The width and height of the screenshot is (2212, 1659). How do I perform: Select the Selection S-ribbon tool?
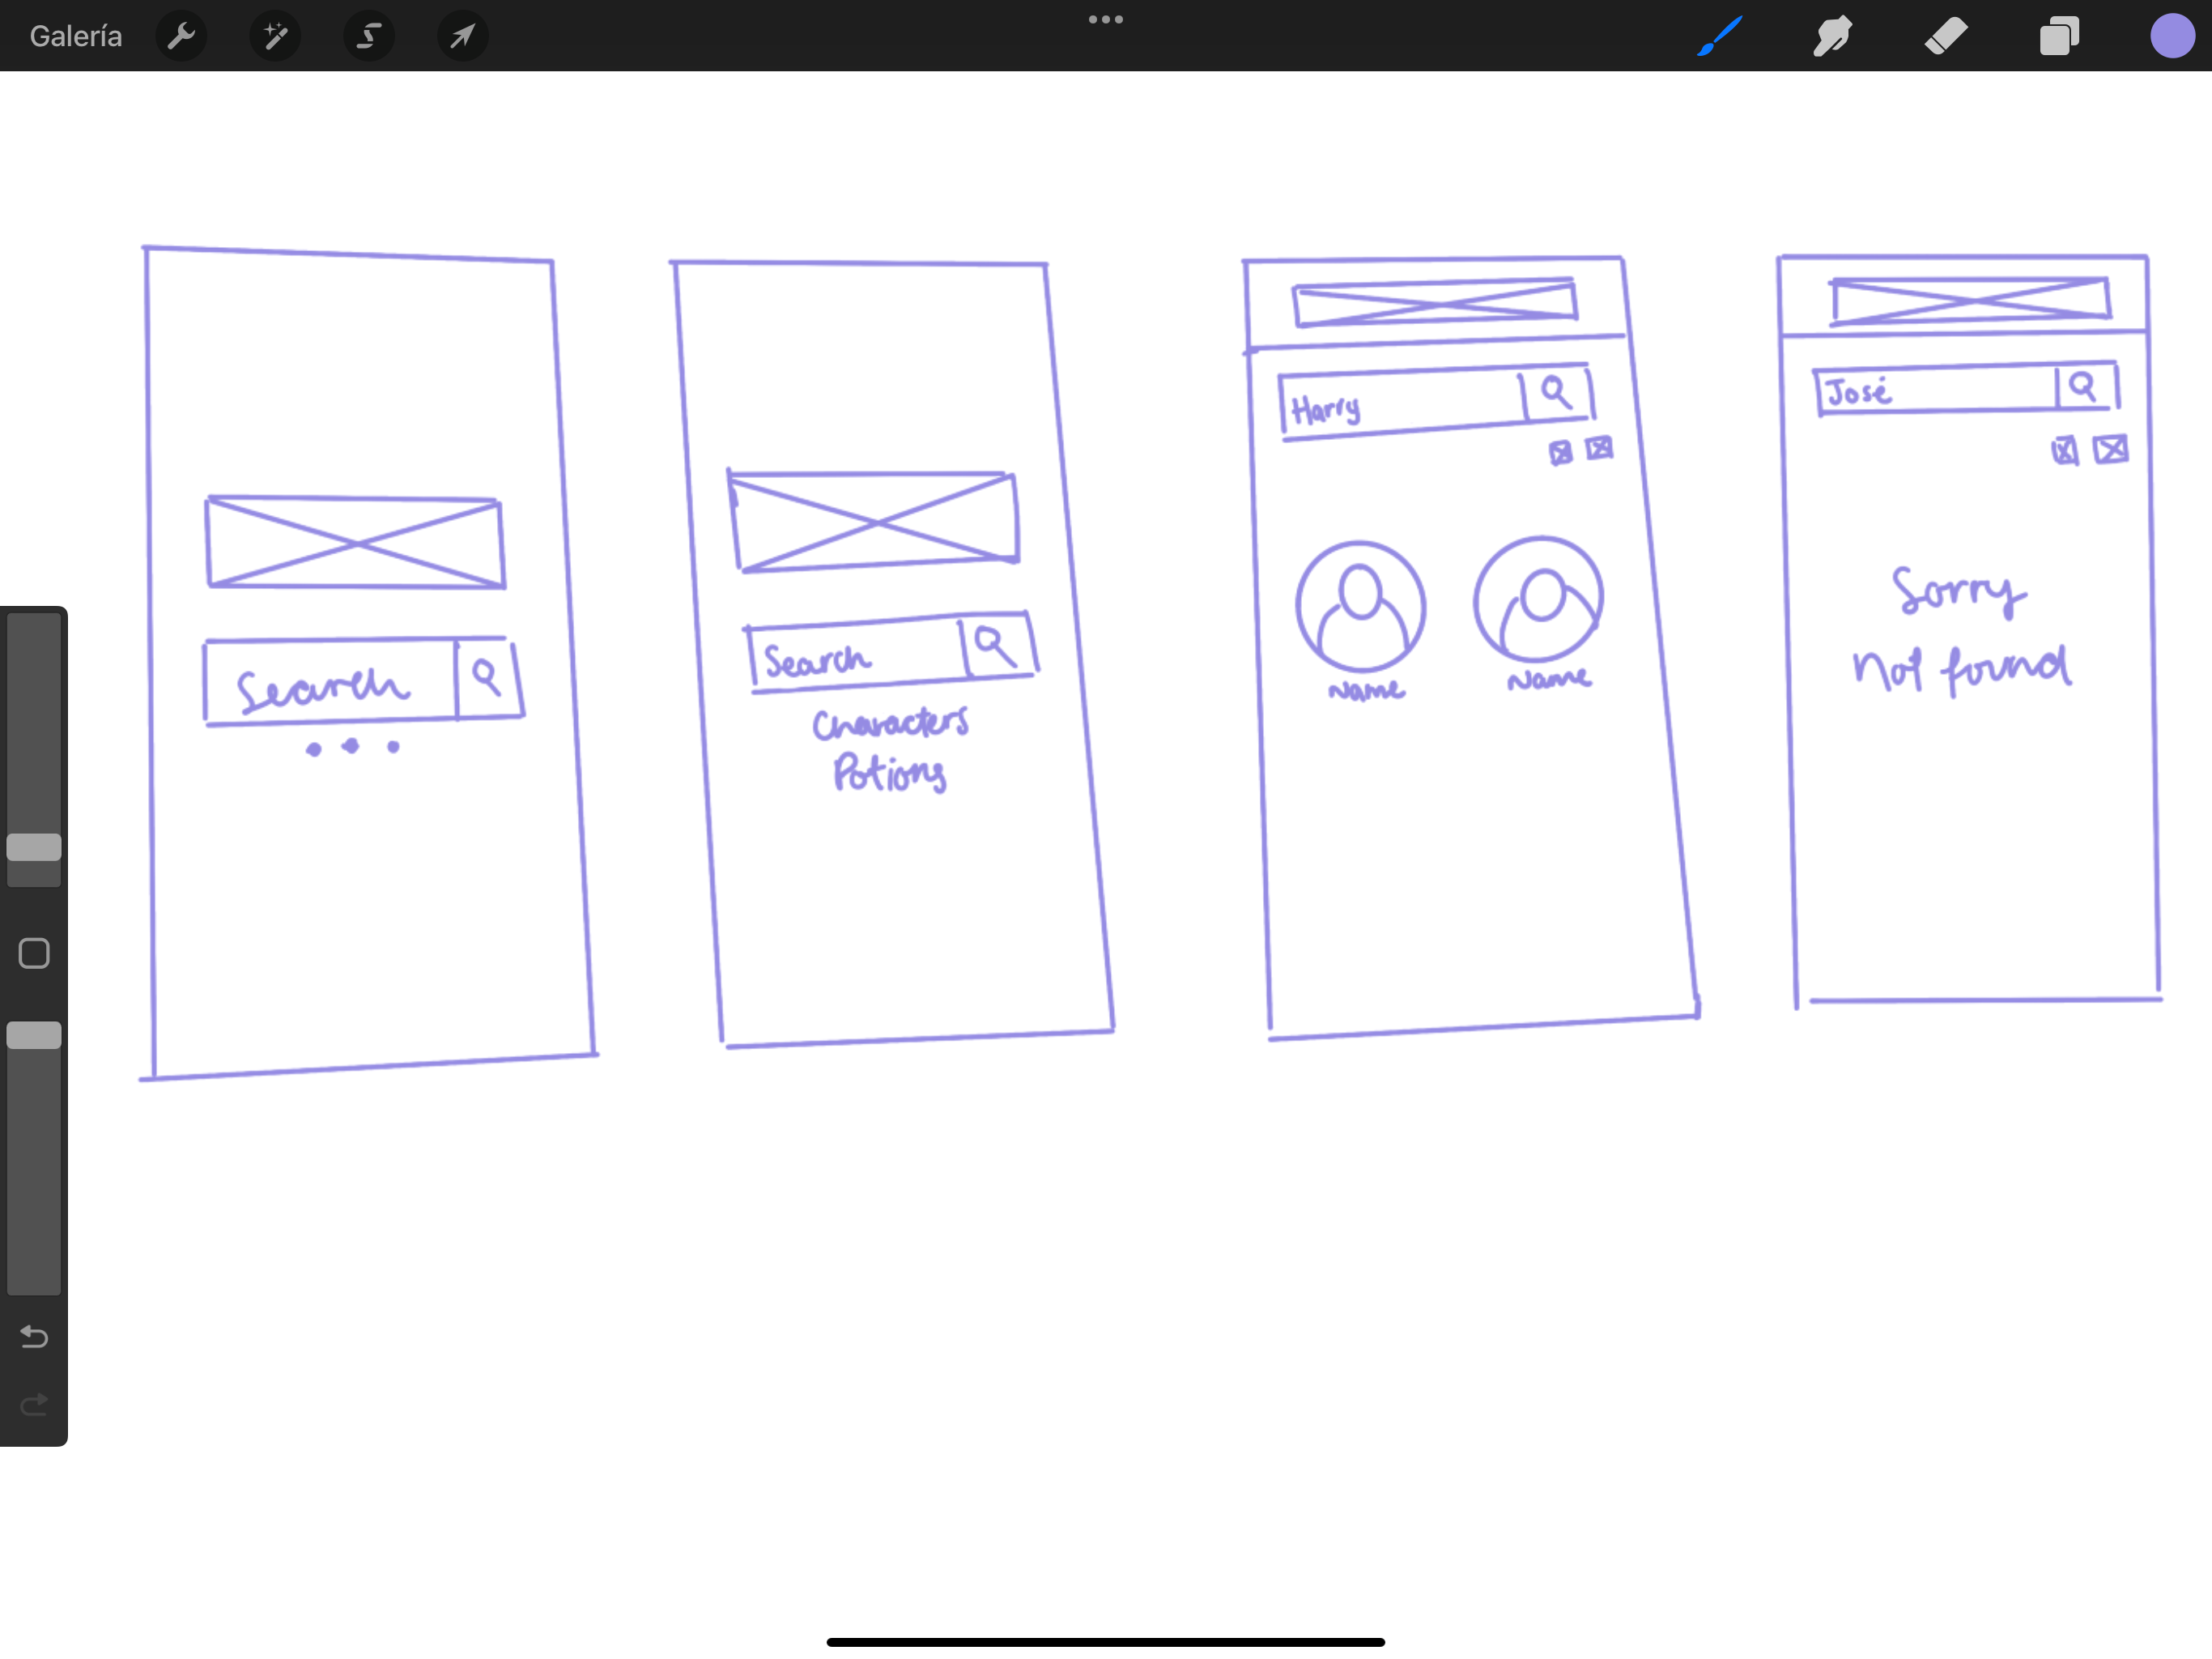[368, 36]
